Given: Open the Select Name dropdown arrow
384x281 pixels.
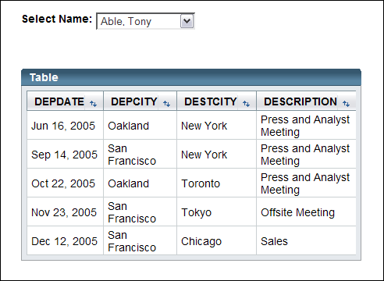Looking at the screenshot, I should 187,21.
